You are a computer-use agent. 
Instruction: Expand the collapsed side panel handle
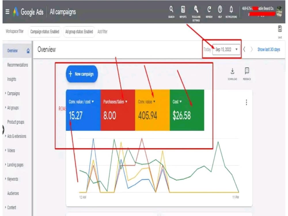pyautogui.click(x=3, y=130)
